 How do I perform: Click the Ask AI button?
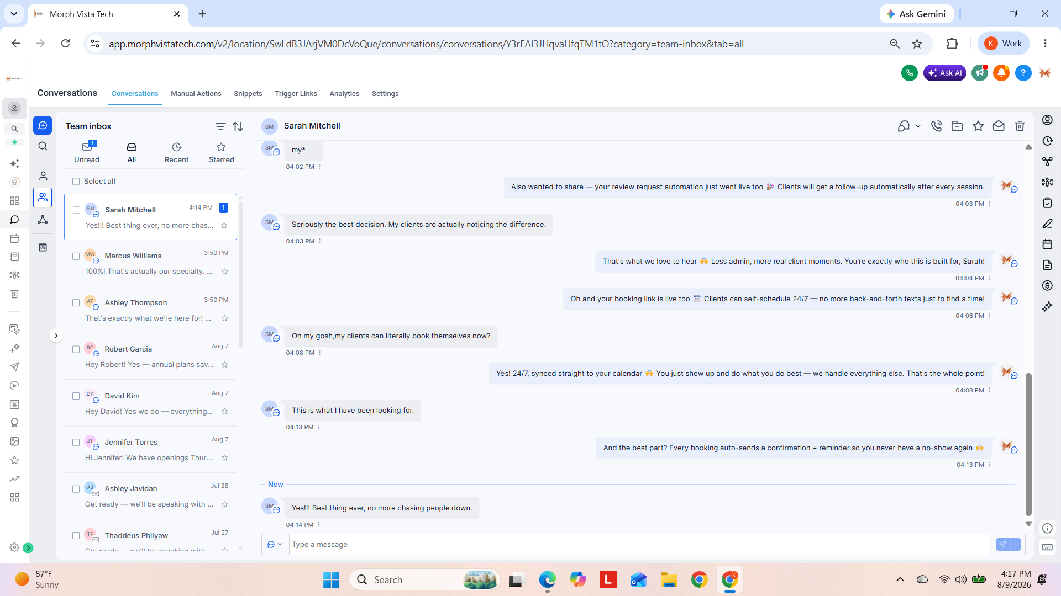pos(944,73)
